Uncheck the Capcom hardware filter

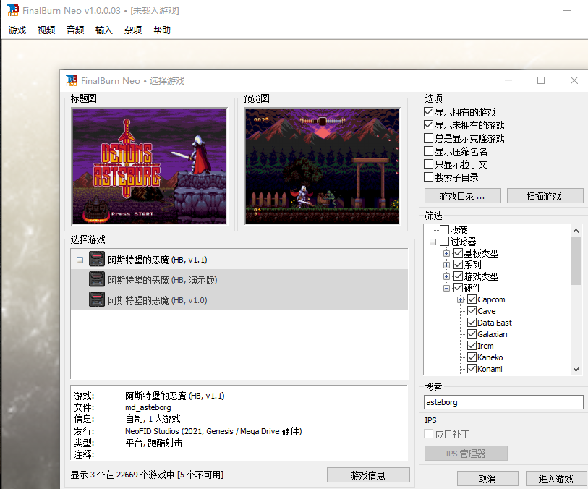point(472,299)
